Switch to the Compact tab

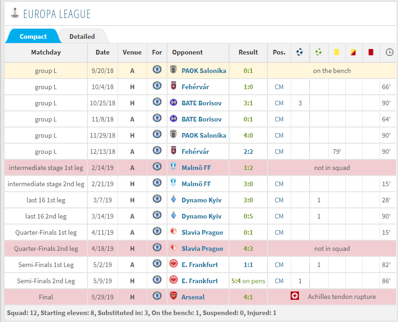[33, 36]
